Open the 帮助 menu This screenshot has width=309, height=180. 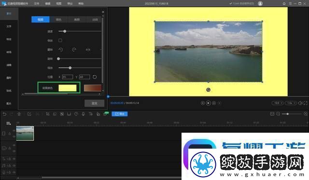coord(81,3)
